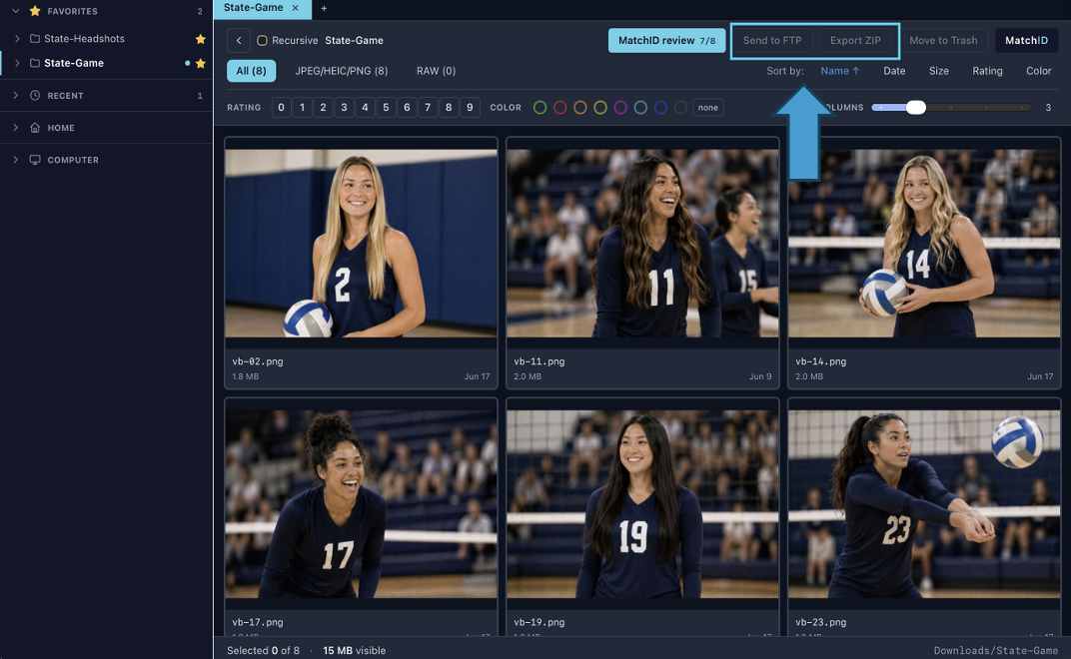The height and width of the screenshot is (659, 1071).
Task: Select the vb-14.png thumbnail
Action: pyautogui.click(x=924, y=243)
